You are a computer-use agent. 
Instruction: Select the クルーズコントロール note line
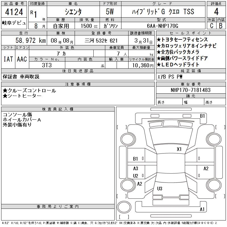(30, 91)
